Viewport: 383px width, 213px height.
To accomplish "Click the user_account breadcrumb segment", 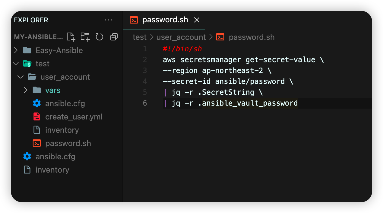I will tap(181, 37).
